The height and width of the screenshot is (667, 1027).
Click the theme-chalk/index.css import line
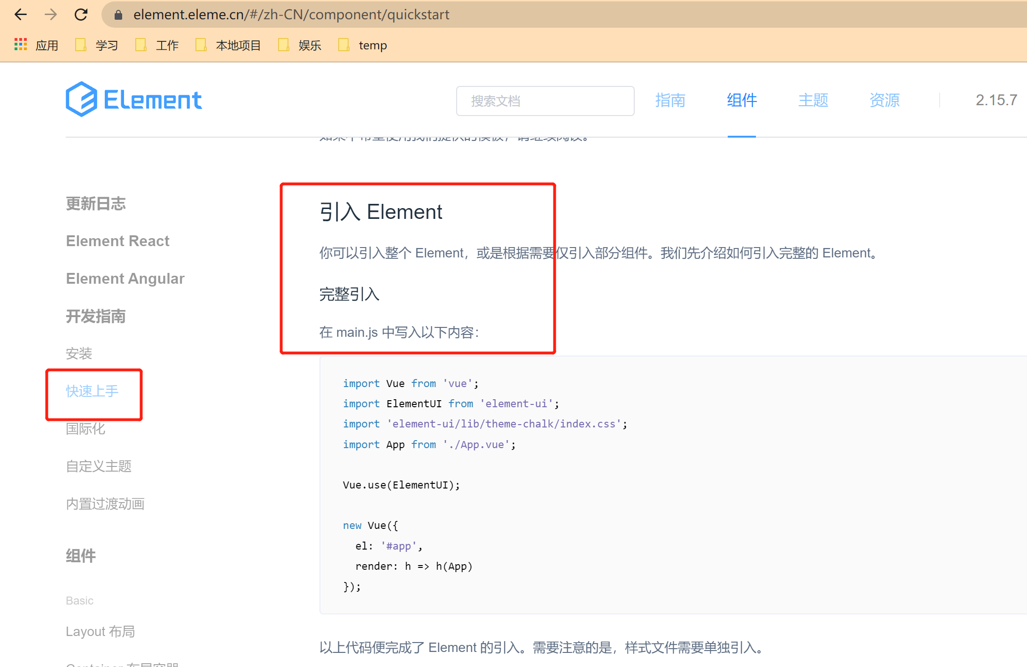pos(485,424)
